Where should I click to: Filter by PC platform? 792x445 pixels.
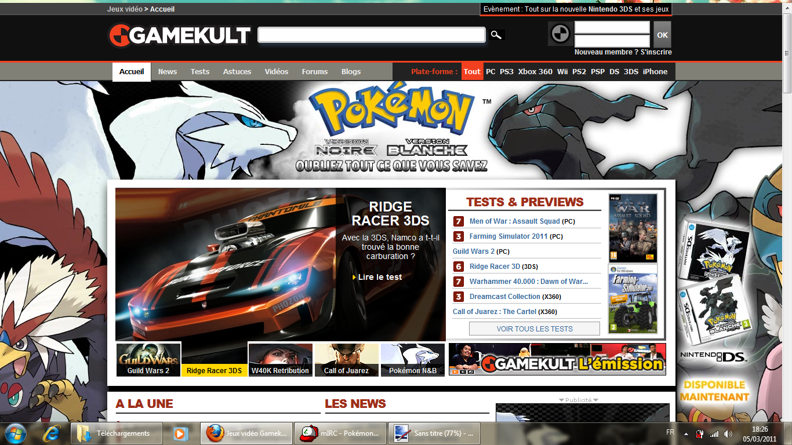point(491,72)
